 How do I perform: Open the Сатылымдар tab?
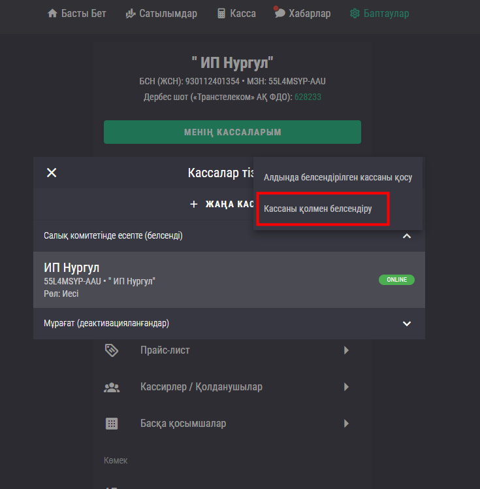click(168, 13)
